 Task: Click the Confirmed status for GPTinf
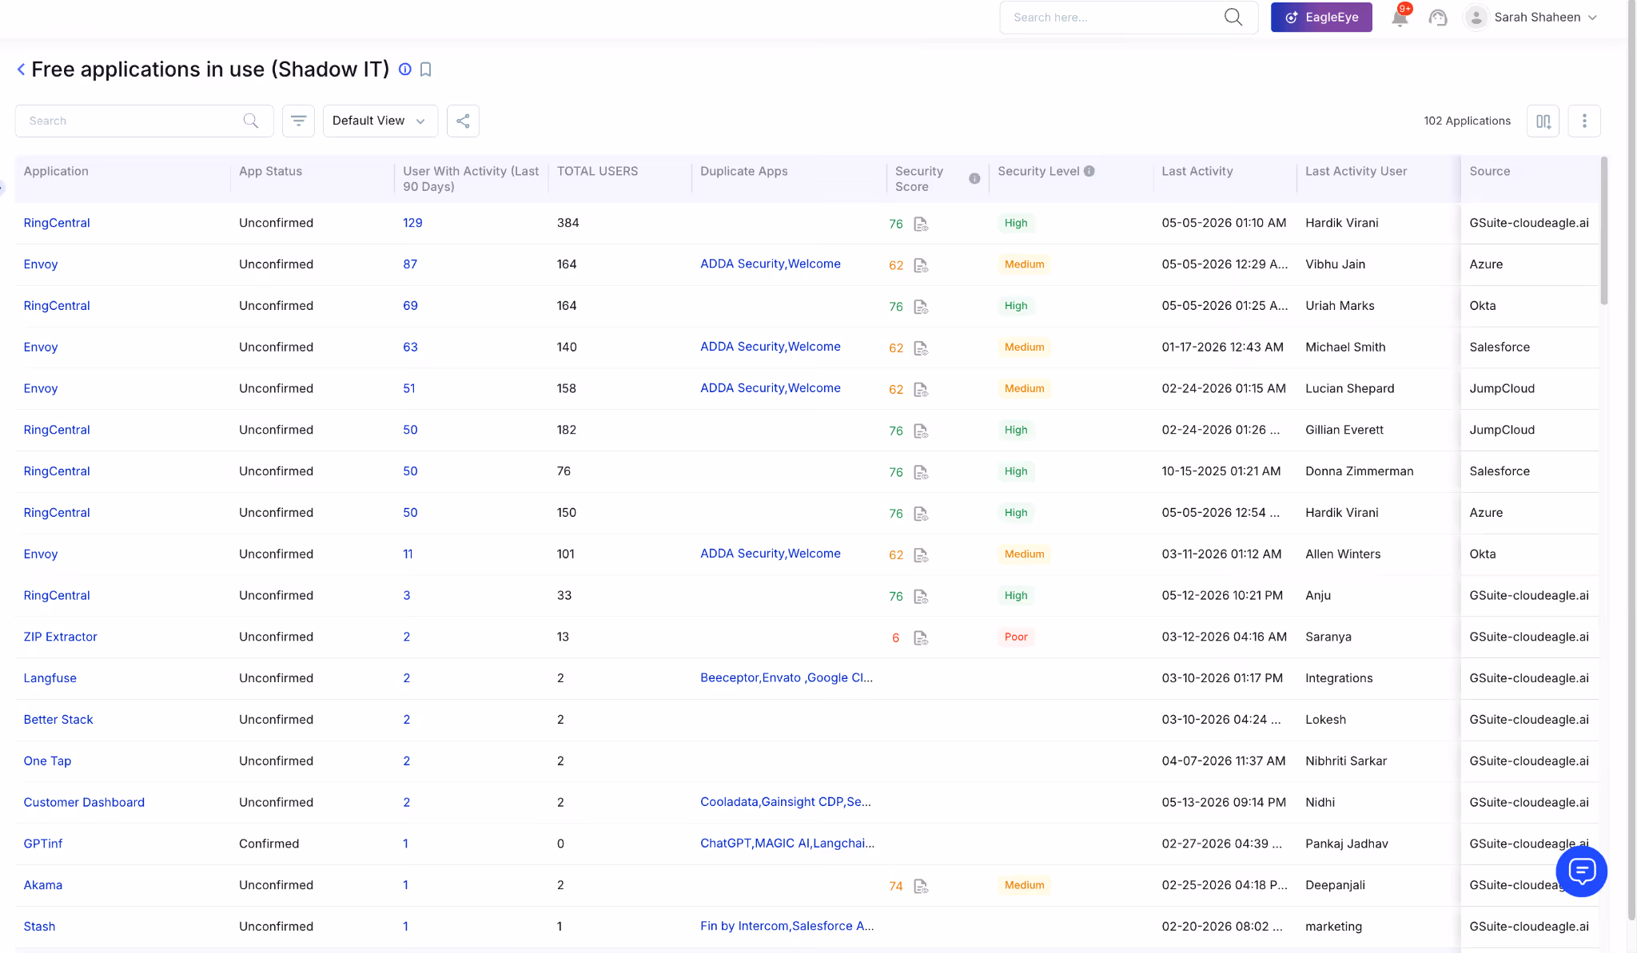pos(269,844)
